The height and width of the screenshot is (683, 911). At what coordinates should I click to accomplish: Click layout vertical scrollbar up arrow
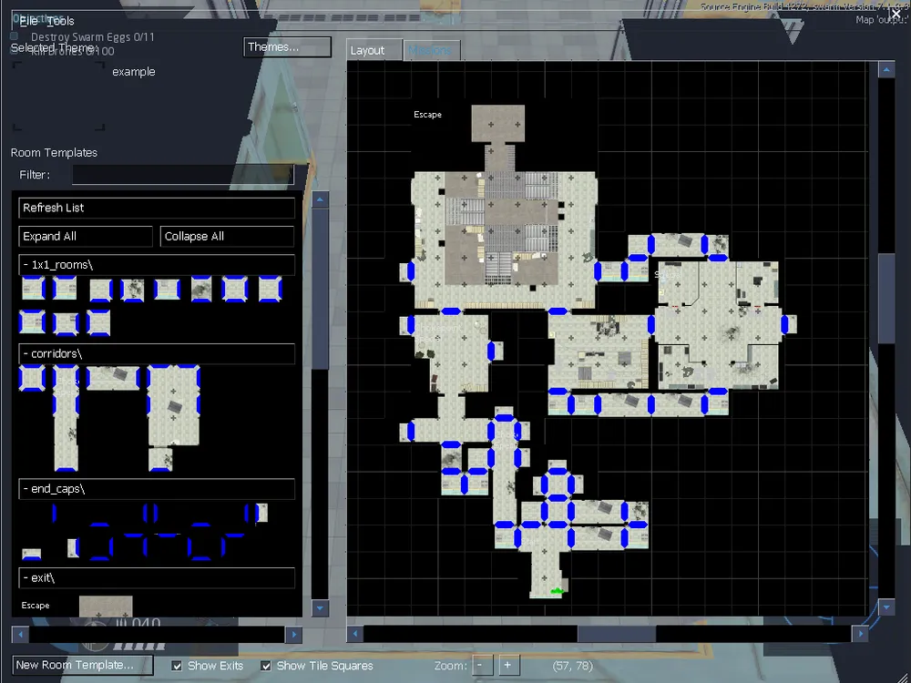pyautogui.click(x=886, y=70)
